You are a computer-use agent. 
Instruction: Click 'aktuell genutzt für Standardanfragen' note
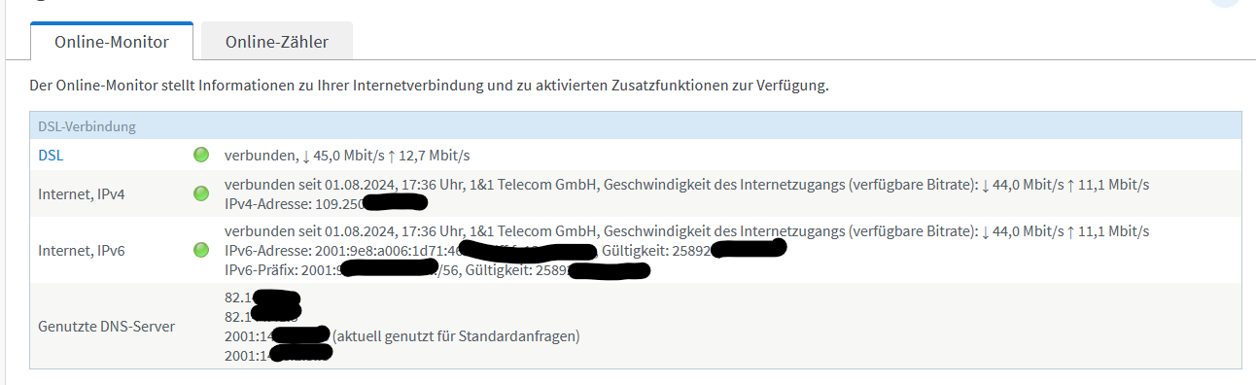point(456,336)
